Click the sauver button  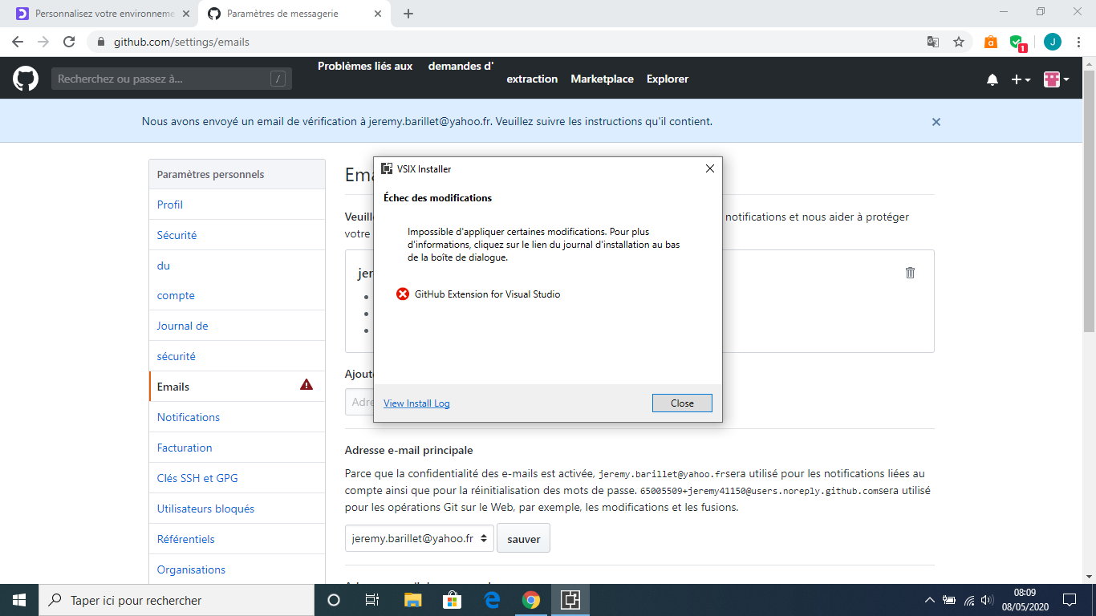(x=523, y=537)
